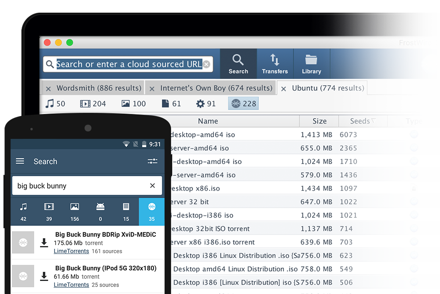Open the hamburger menu on the phone

coord(20,161)
